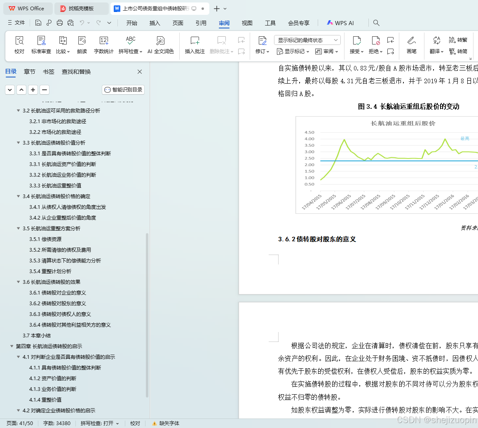
Task: Click the save icon in quick toolbar
Action: 38,23
